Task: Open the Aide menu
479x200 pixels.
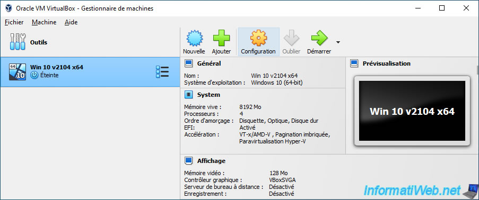Action: tap(71, 22)
